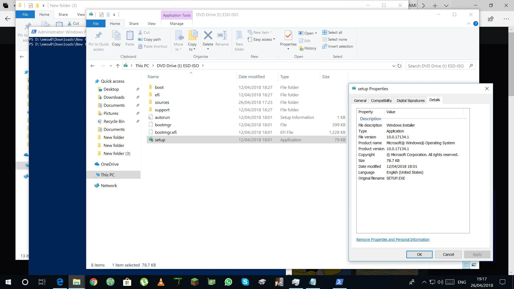Select Network in navigation pane
This screenshot has width=514, height=289.
[109, 185]
